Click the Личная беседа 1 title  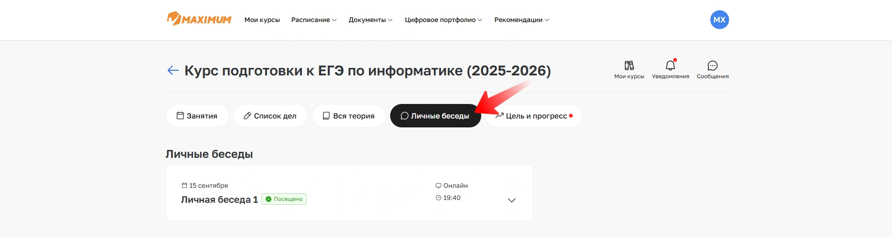click(x=219, y=200)
